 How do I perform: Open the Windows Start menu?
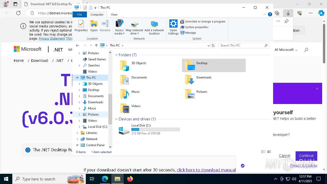tap(6, 179)
